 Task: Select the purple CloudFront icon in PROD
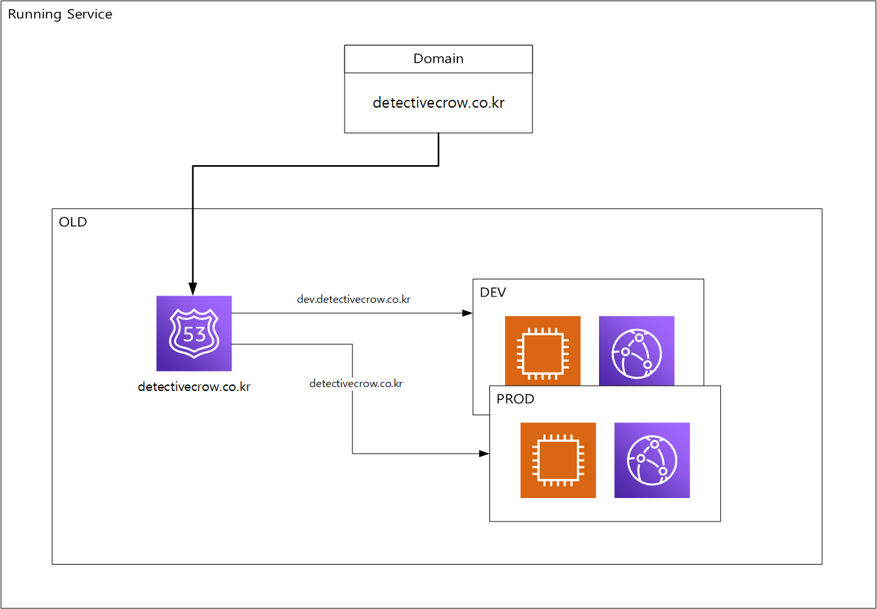click(x=652, y=460)
